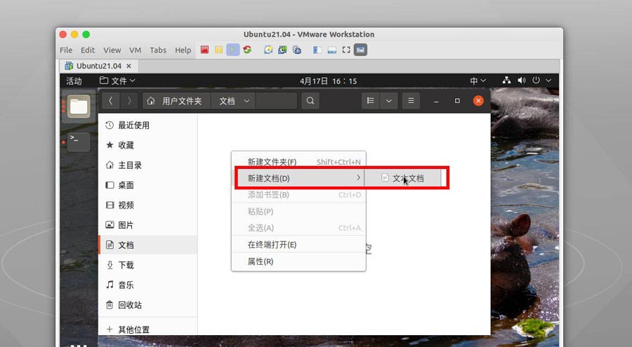
Task: Open the VM menu
Action: pyautogui.click(x=135, y=50)
